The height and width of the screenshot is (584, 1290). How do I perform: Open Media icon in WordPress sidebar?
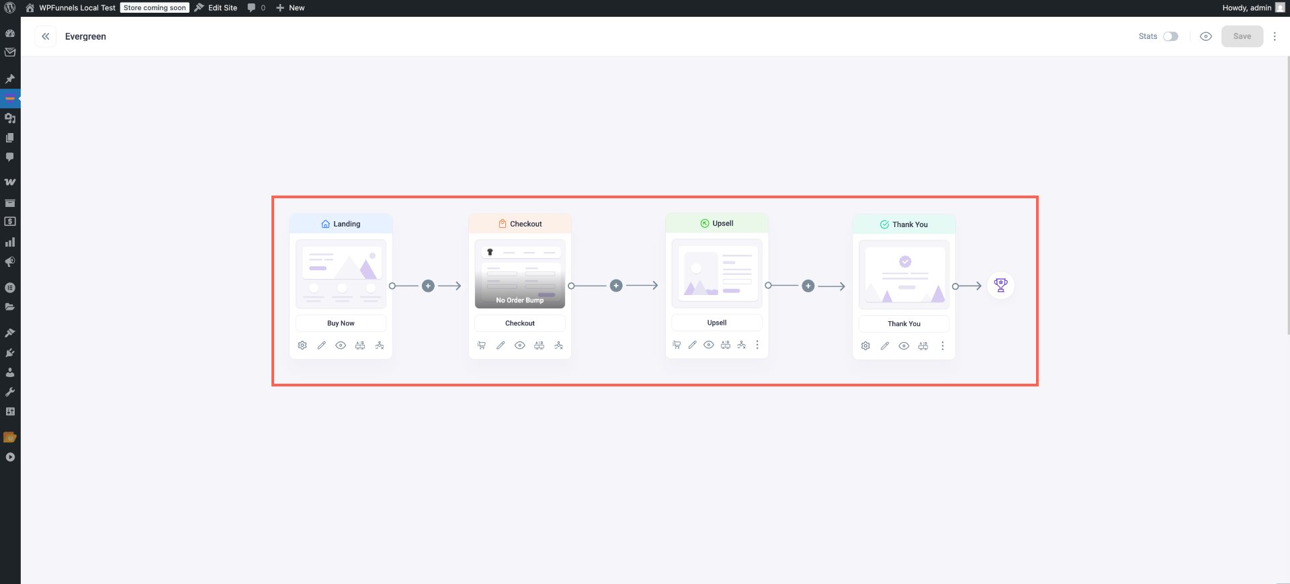[10, 118]
